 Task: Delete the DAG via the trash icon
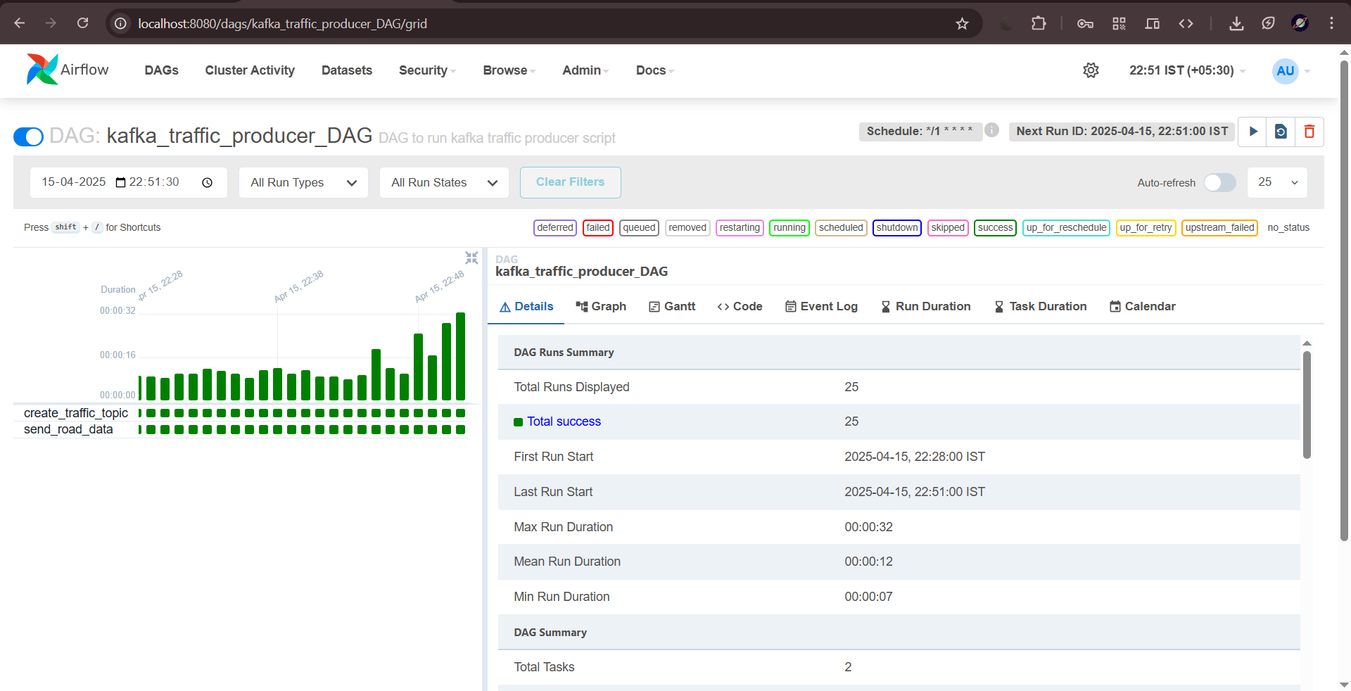click(1309, 132)
